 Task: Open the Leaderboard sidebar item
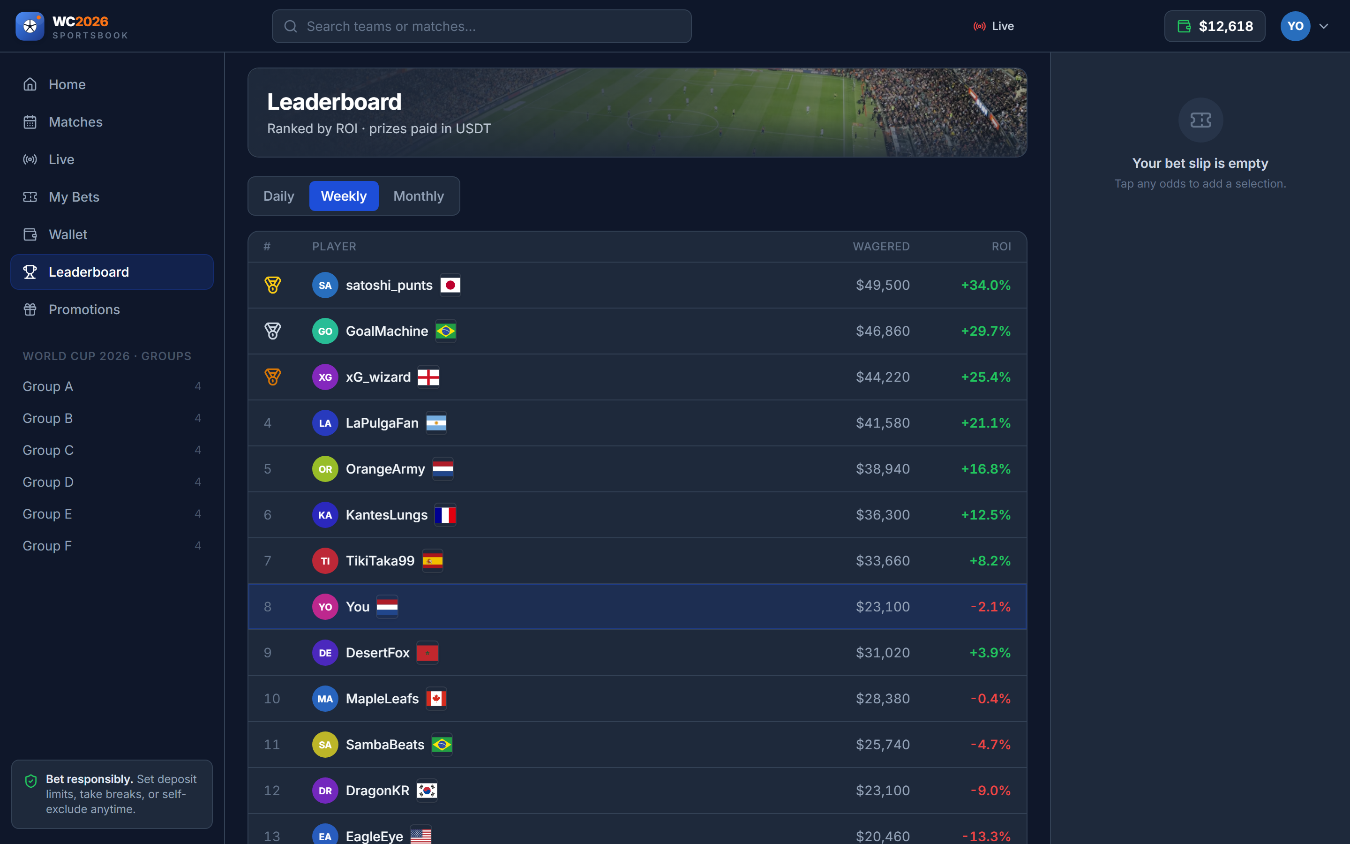pyautogui.click(x=112, y=272)
